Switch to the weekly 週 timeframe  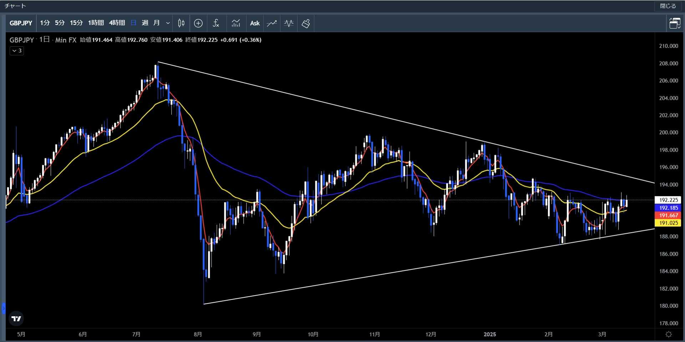[x=145, y=23]
